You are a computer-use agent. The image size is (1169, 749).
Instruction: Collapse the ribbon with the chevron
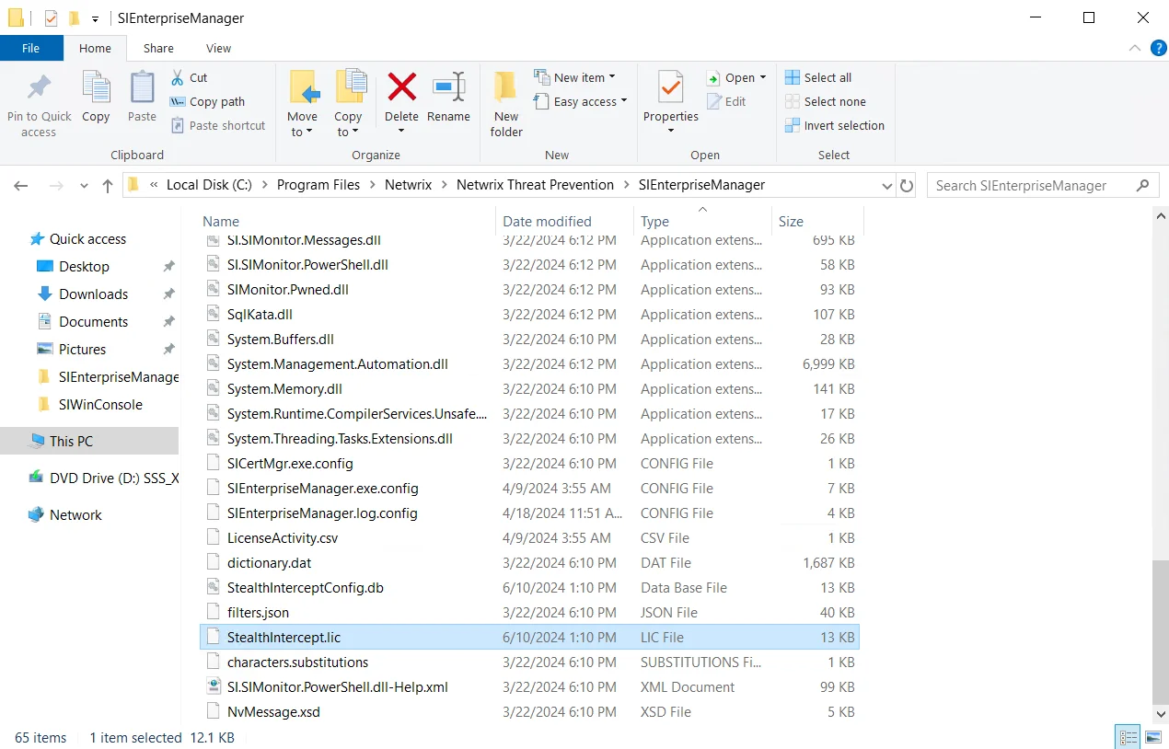[x=1135, y=48]
